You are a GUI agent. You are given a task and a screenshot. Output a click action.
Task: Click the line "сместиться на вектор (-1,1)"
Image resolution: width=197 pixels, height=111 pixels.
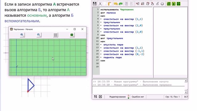[x=124, y=51]
